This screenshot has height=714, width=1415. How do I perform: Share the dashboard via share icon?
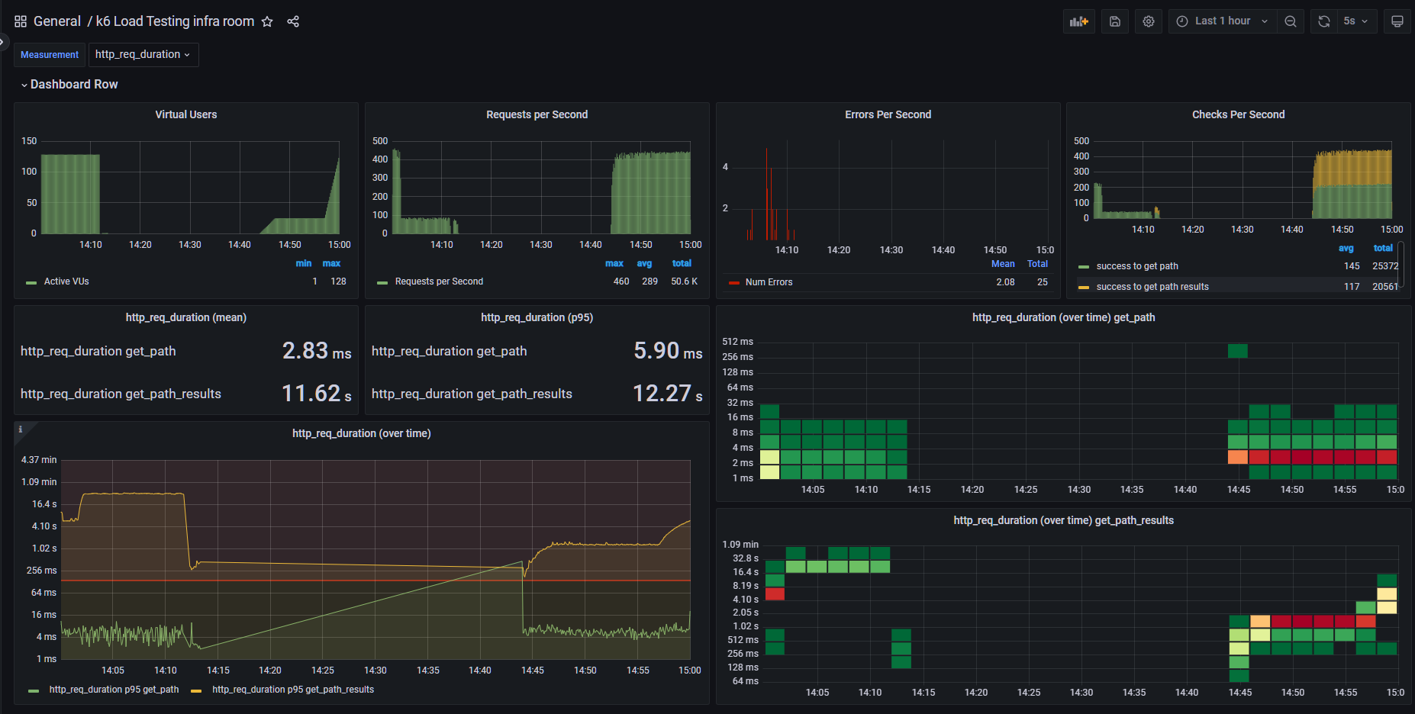click(293, 21)
